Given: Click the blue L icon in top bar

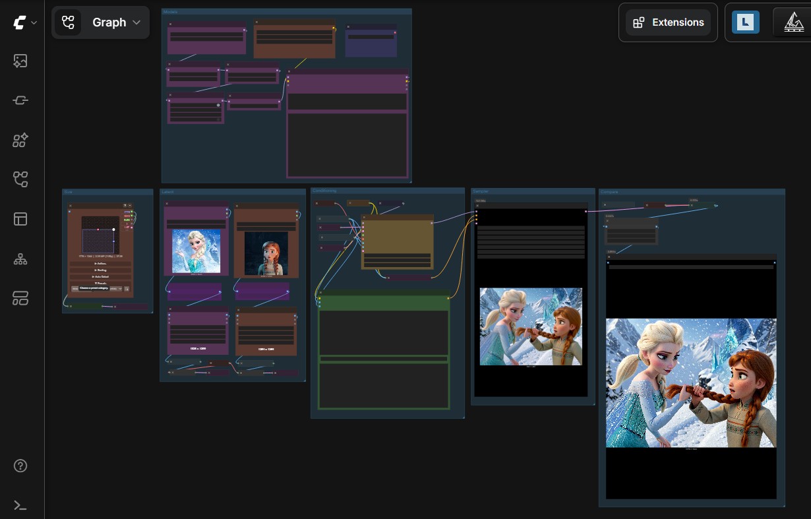Looking at the screenshot, I should [x=746, y=22].
